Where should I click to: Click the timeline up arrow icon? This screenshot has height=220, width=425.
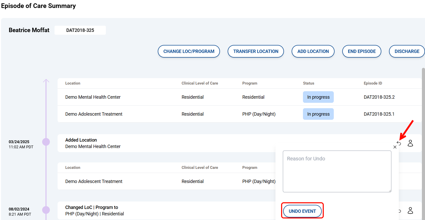[x=46, y=81]
